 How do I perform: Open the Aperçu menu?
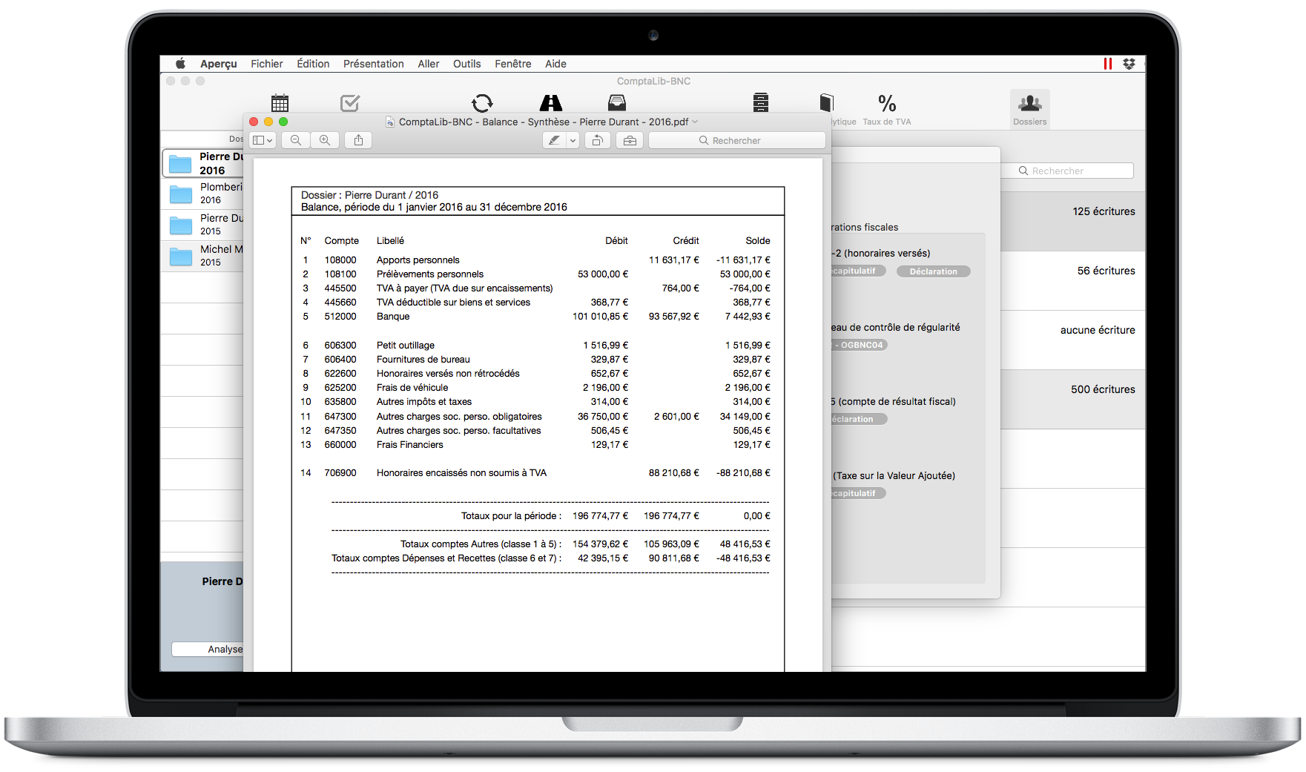pos(219,64)
